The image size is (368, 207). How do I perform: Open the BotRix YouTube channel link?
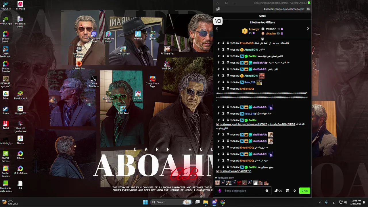tap(256, 124)
